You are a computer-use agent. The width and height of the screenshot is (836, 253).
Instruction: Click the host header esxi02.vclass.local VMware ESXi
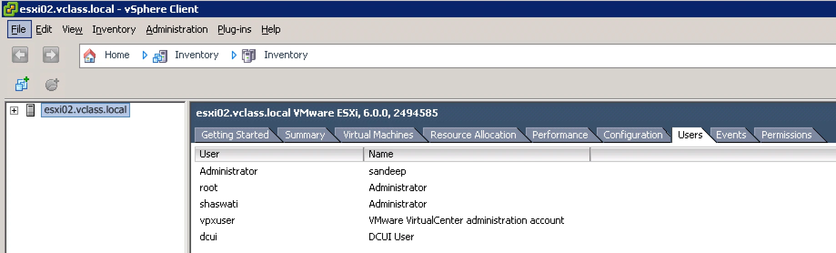coord(317,113)
